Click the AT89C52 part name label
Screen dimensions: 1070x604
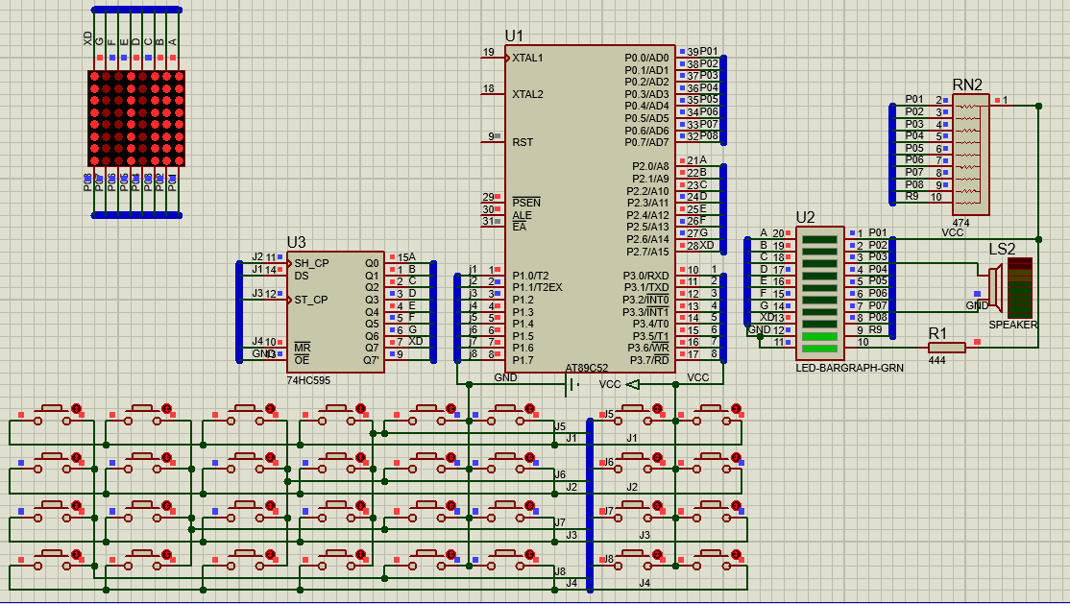click(x=586, y=368)
